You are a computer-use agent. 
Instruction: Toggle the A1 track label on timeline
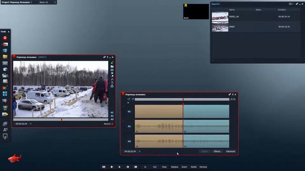[x=129, y=126]
